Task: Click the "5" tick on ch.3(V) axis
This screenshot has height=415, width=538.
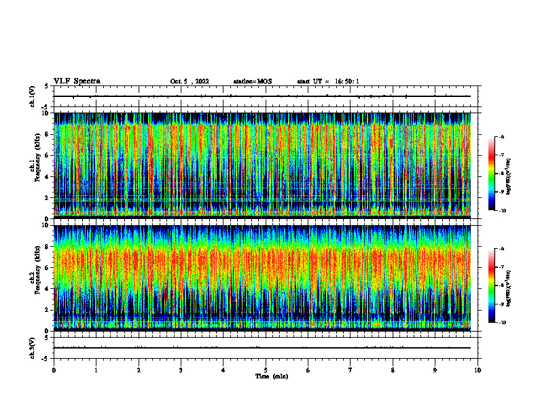Action: (x=47, y=338)
